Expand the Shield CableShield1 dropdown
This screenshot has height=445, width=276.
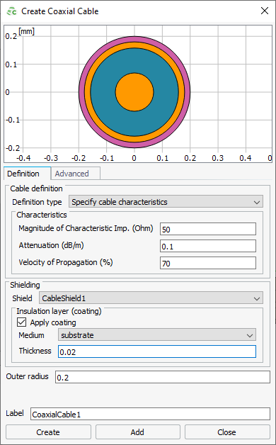click(151, 298)
